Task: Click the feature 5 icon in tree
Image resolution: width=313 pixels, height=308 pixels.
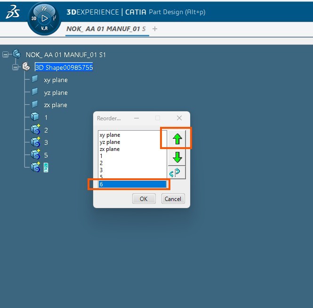Action: tap(35, 155)
